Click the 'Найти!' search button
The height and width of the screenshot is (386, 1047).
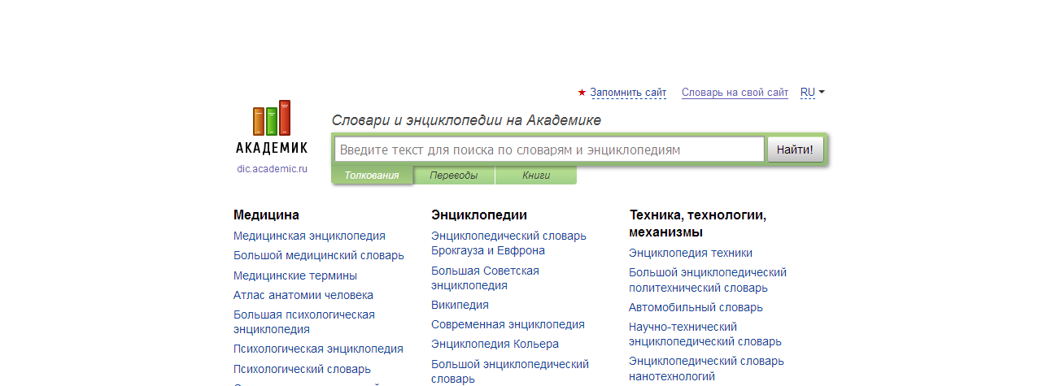796,150
